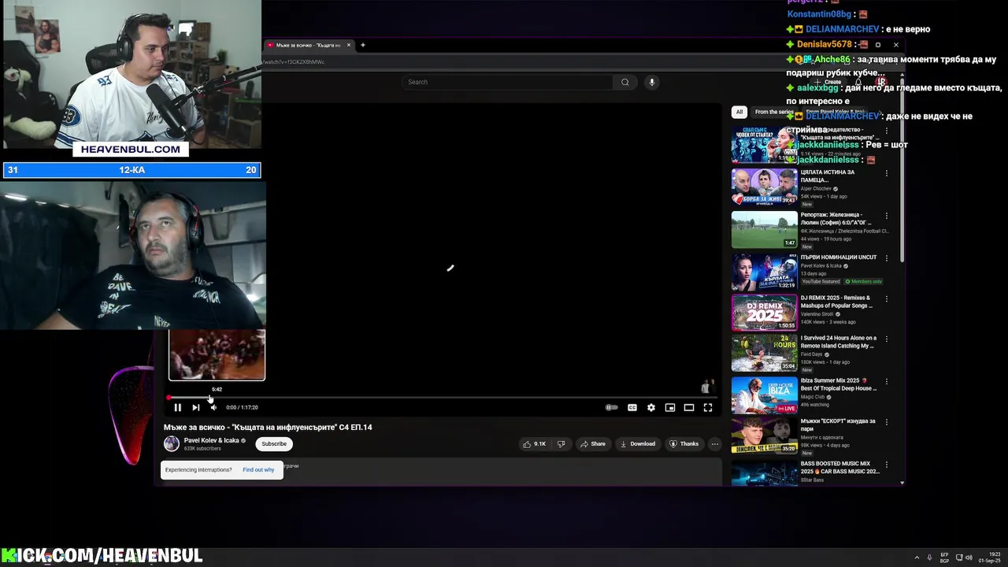
Task: Open more actions menu beside Thanks
Action: pyautogui.click(x=714, y=443)
